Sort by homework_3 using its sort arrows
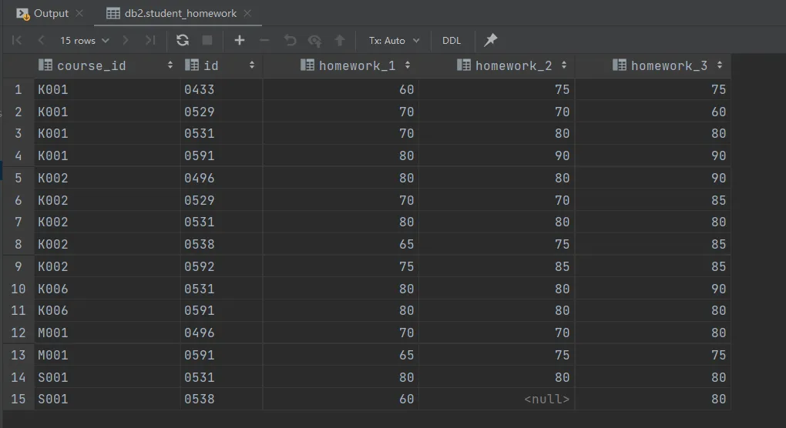This screenshot has height=428, width=786. [720, 65]
